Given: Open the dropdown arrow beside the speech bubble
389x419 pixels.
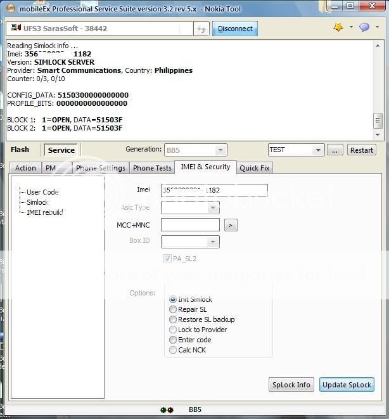Looking at the screenshot, I should [377, 27].
